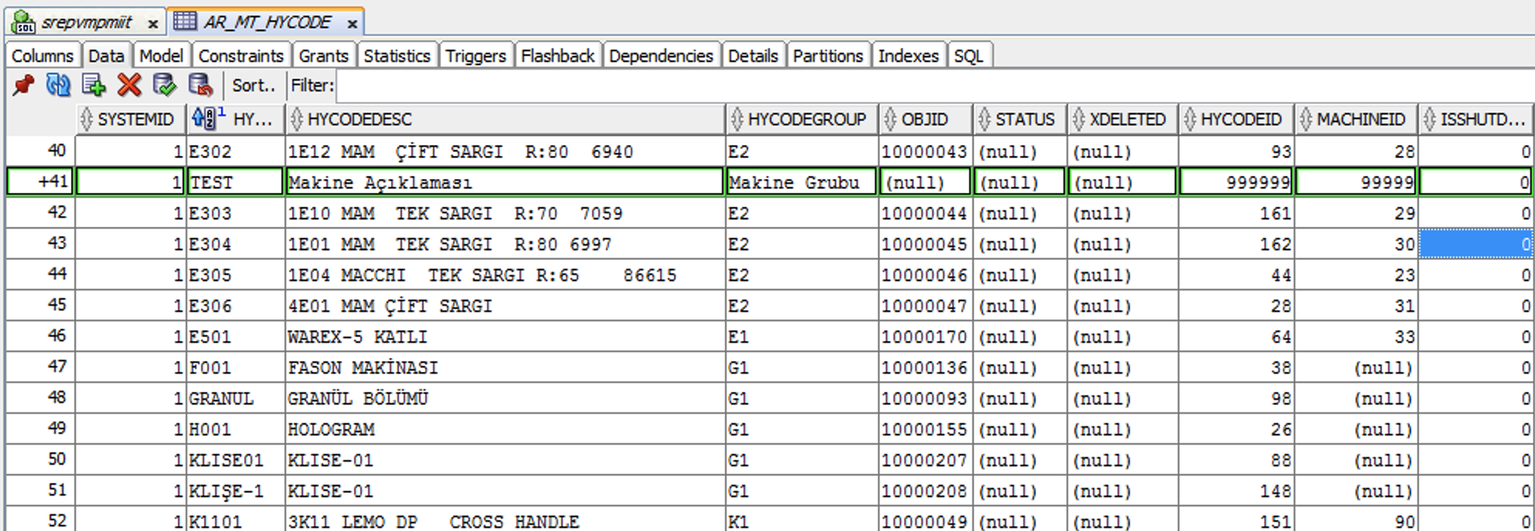Screen dimensions: 1535x531
Task: Select the cell containing TEST
Action: tap(235, 182)
